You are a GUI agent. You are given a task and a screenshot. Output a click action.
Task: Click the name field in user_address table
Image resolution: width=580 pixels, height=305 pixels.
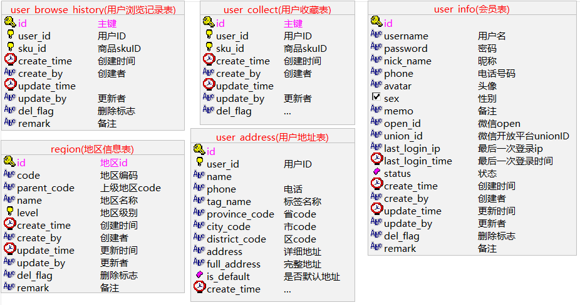(219, 177)
